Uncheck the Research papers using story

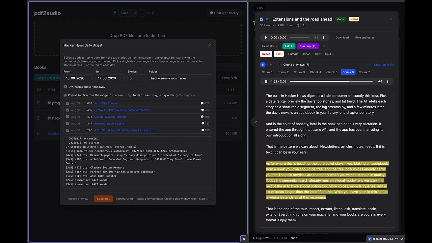click(x=68, y=124)
